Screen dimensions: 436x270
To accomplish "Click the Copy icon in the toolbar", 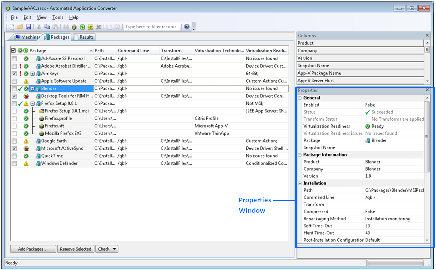I will click(47, 27).
